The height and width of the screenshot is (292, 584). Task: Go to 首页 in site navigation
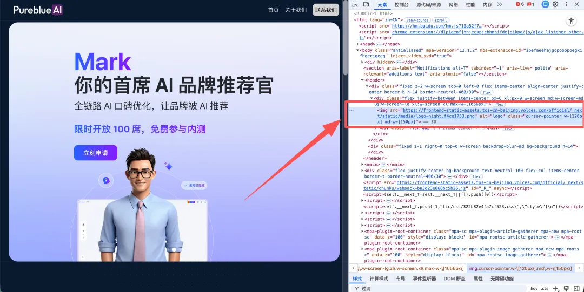[274, 10]
